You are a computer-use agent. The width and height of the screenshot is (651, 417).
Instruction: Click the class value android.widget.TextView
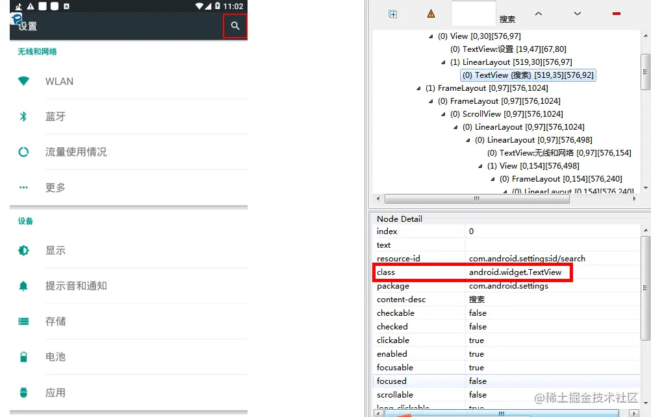pyautogui.click(x=515, y=272)
